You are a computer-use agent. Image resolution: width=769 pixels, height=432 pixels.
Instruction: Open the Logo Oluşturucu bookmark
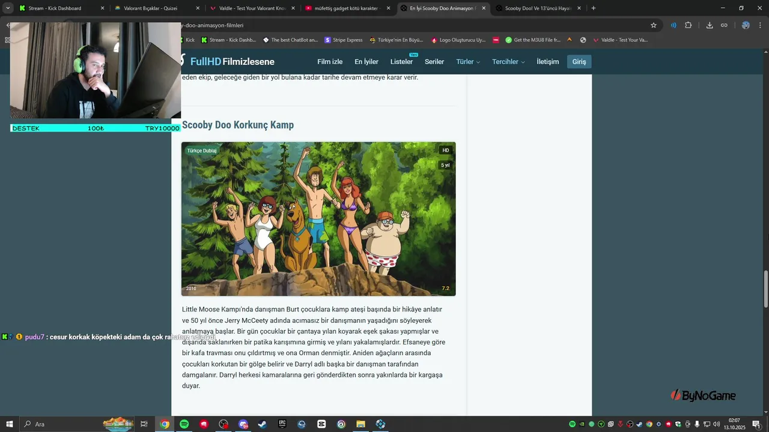[x=458, y=40]
